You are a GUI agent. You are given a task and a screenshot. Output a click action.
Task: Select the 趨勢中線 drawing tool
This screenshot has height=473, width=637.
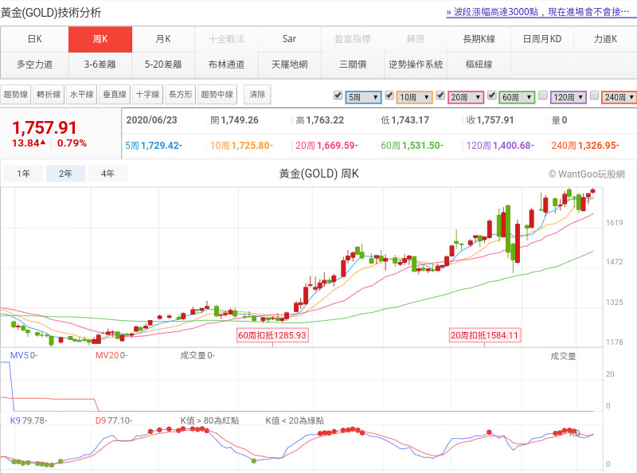pyautogui.click(x=218, y=95)
